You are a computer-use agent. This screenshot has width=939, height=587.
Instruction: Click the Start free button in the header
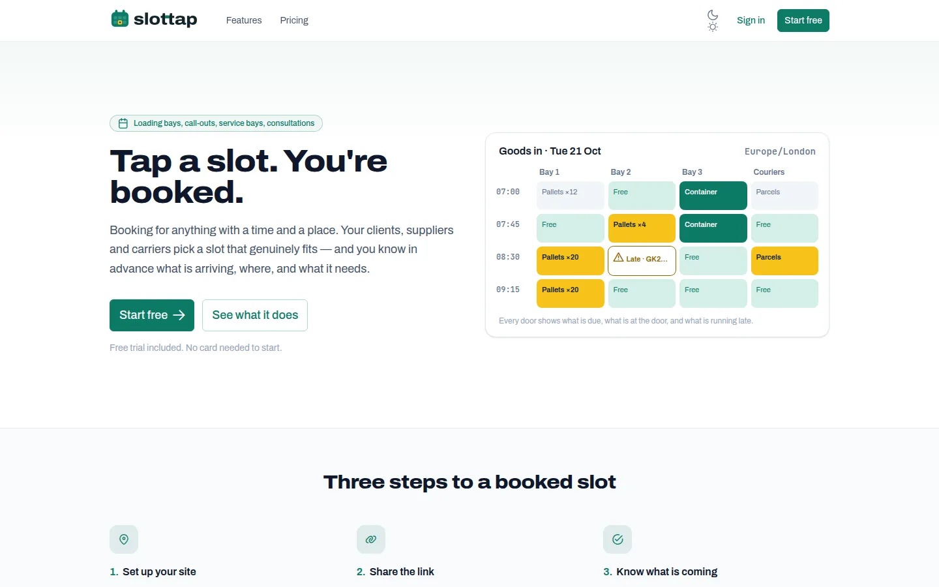pyautogui.click(x=803, y=20)
